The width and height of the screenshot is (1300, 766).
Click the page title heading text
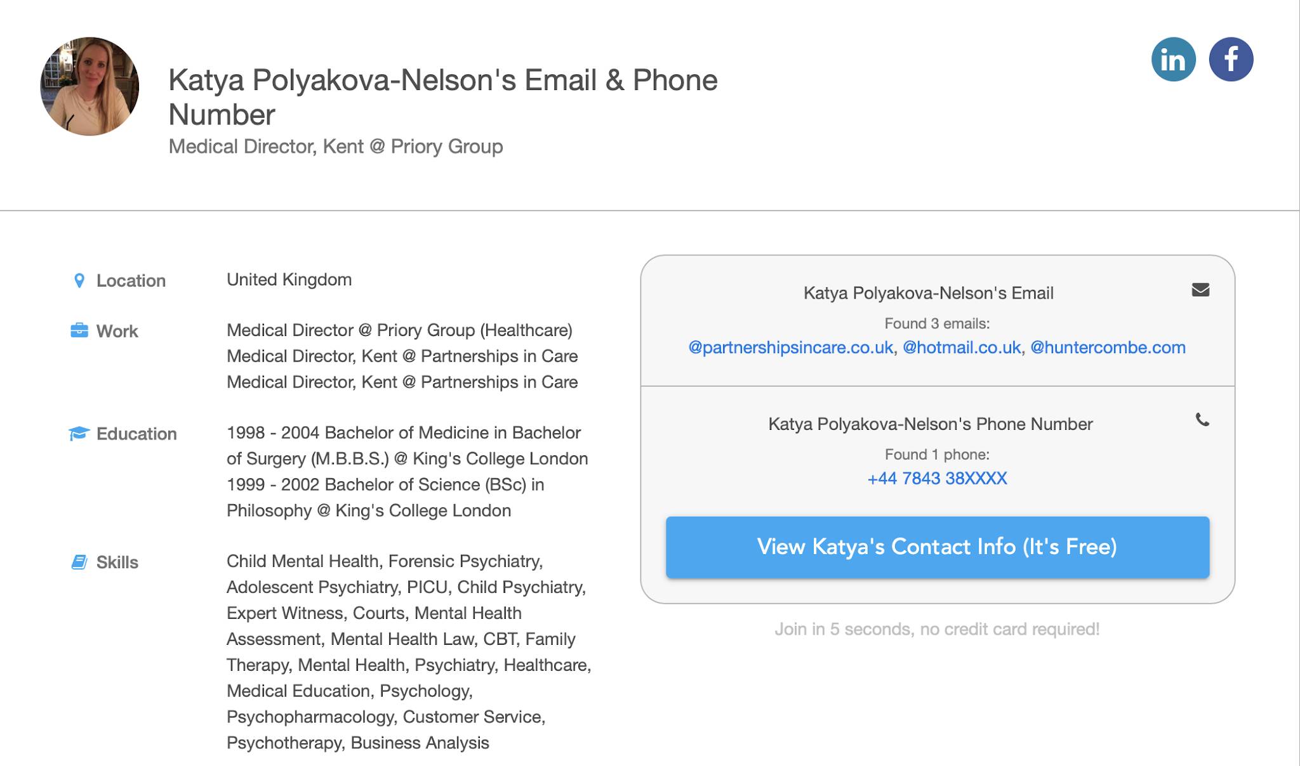click(443, 97)
